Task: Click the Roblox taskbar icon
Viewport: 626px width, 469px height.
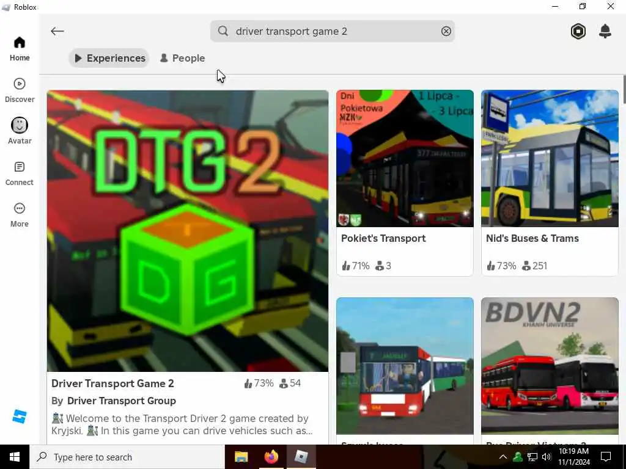Action: point(301,457)
